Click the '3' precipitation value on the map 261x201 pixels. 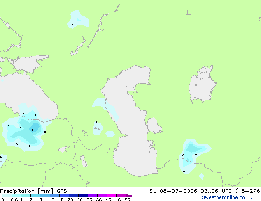click(x=33, y=130)
